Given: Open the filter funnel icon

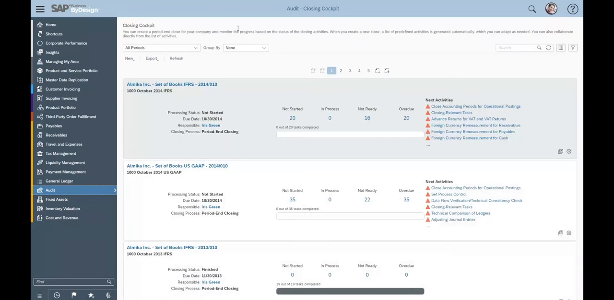Looking at the screenshot, I should click(573, 47).
